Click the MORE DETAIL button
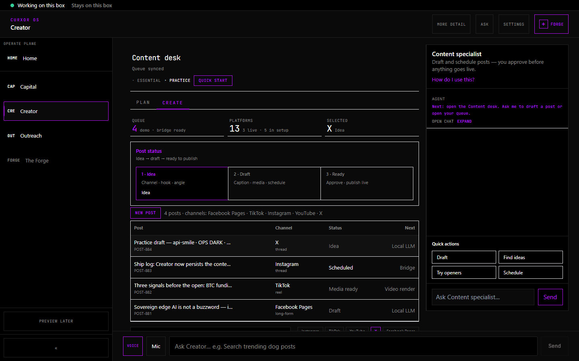Screen dimensions: 579x361 pyautogui.click(x=451, y=24)
